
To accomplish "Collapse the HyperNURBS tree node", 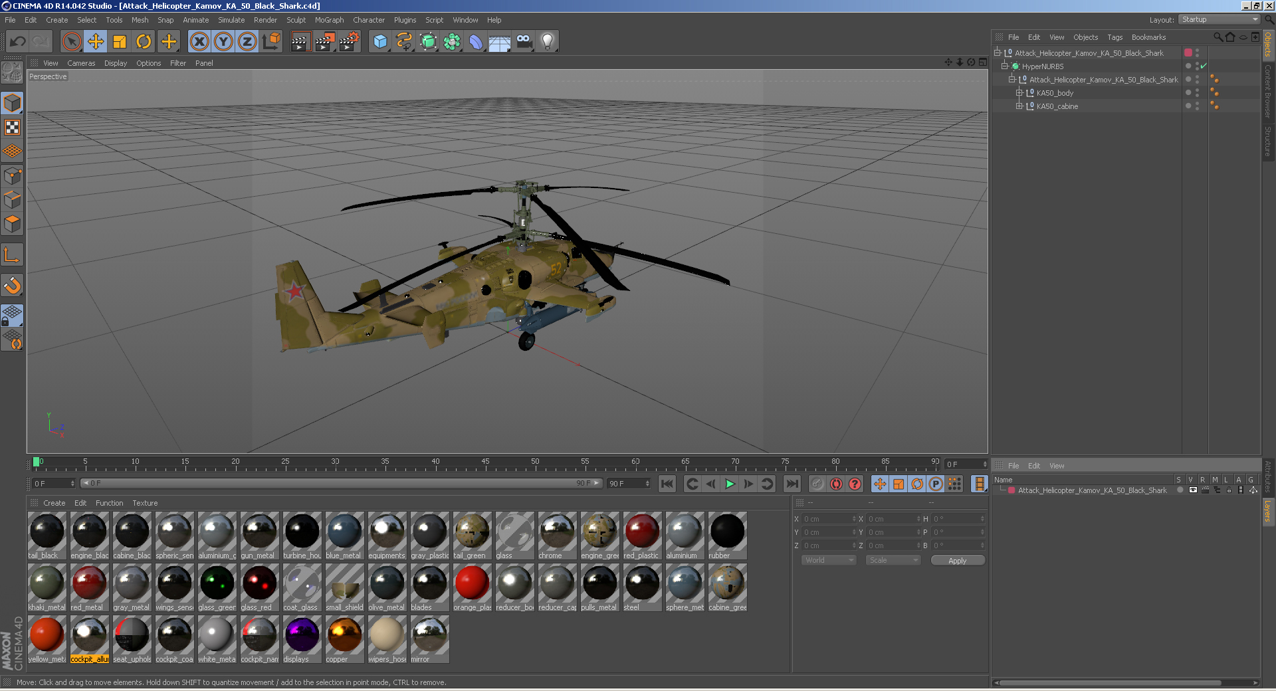I will click(1005, 66).
